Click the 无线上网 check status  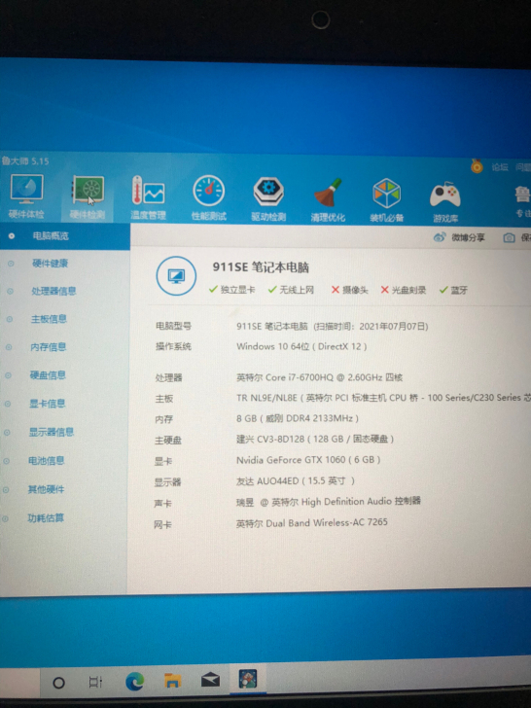click(291, 290)
